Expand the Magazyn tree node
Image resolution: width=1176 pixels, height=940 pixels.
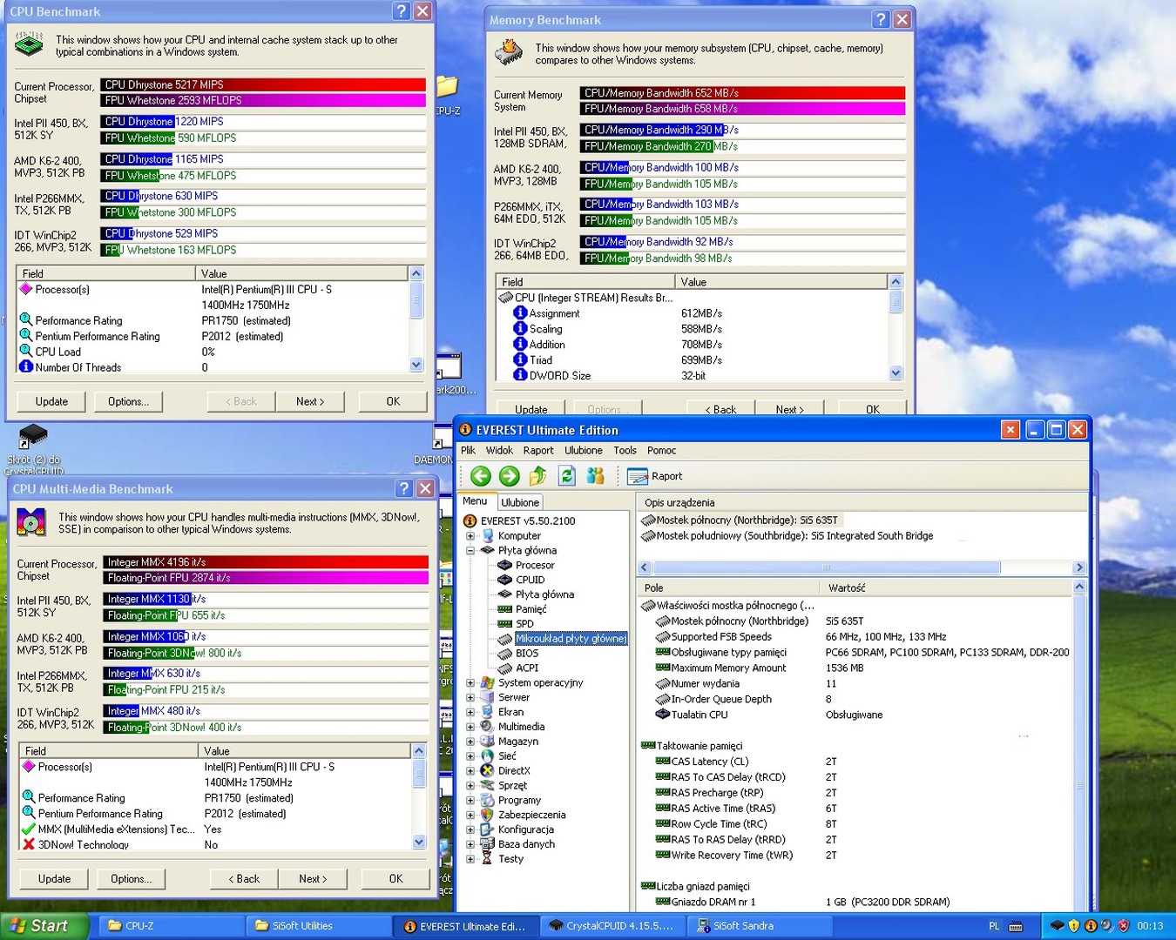coord(470,742)
